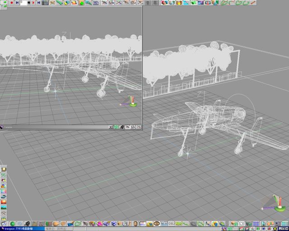289x231 pixels.
Task: Jump to the first animation frame
Action: [17, 2]
